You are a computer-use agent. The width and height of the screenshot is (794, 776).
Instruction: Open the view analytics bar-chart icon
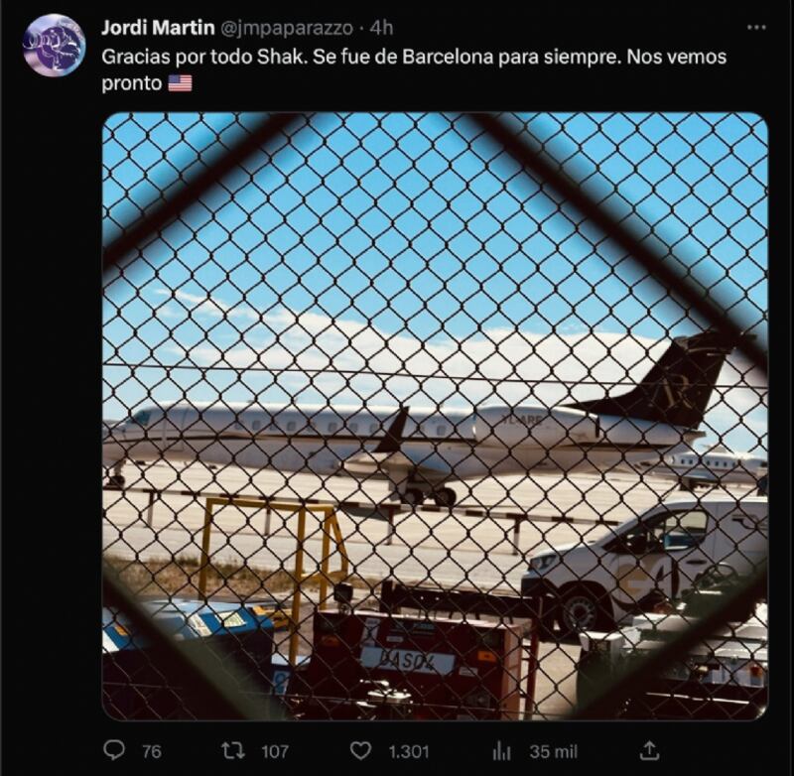click(x=501, y=751)
